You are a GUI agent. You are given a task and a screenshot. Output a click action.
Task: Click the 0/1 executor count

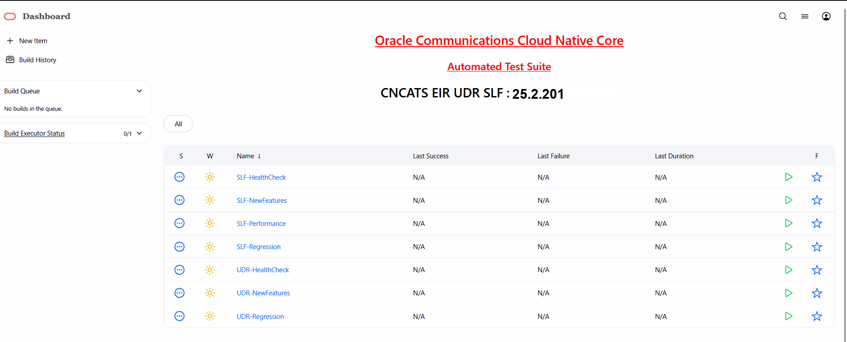127,133
